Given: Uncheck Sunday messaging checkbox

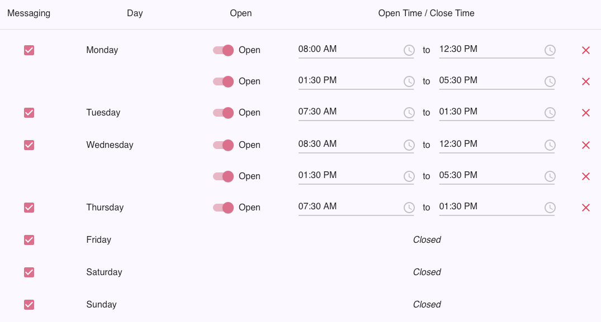Looking at the screenshot, I should coord(29,304).
